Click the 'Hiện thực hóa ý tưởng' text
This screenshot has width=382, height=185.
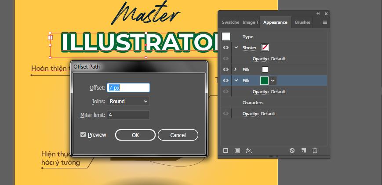tap(61, 158)
